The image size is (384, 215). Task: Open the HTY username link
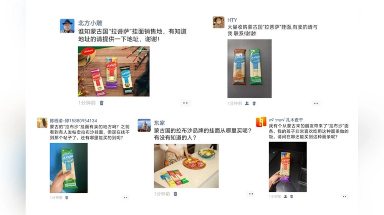click(232, 20)
